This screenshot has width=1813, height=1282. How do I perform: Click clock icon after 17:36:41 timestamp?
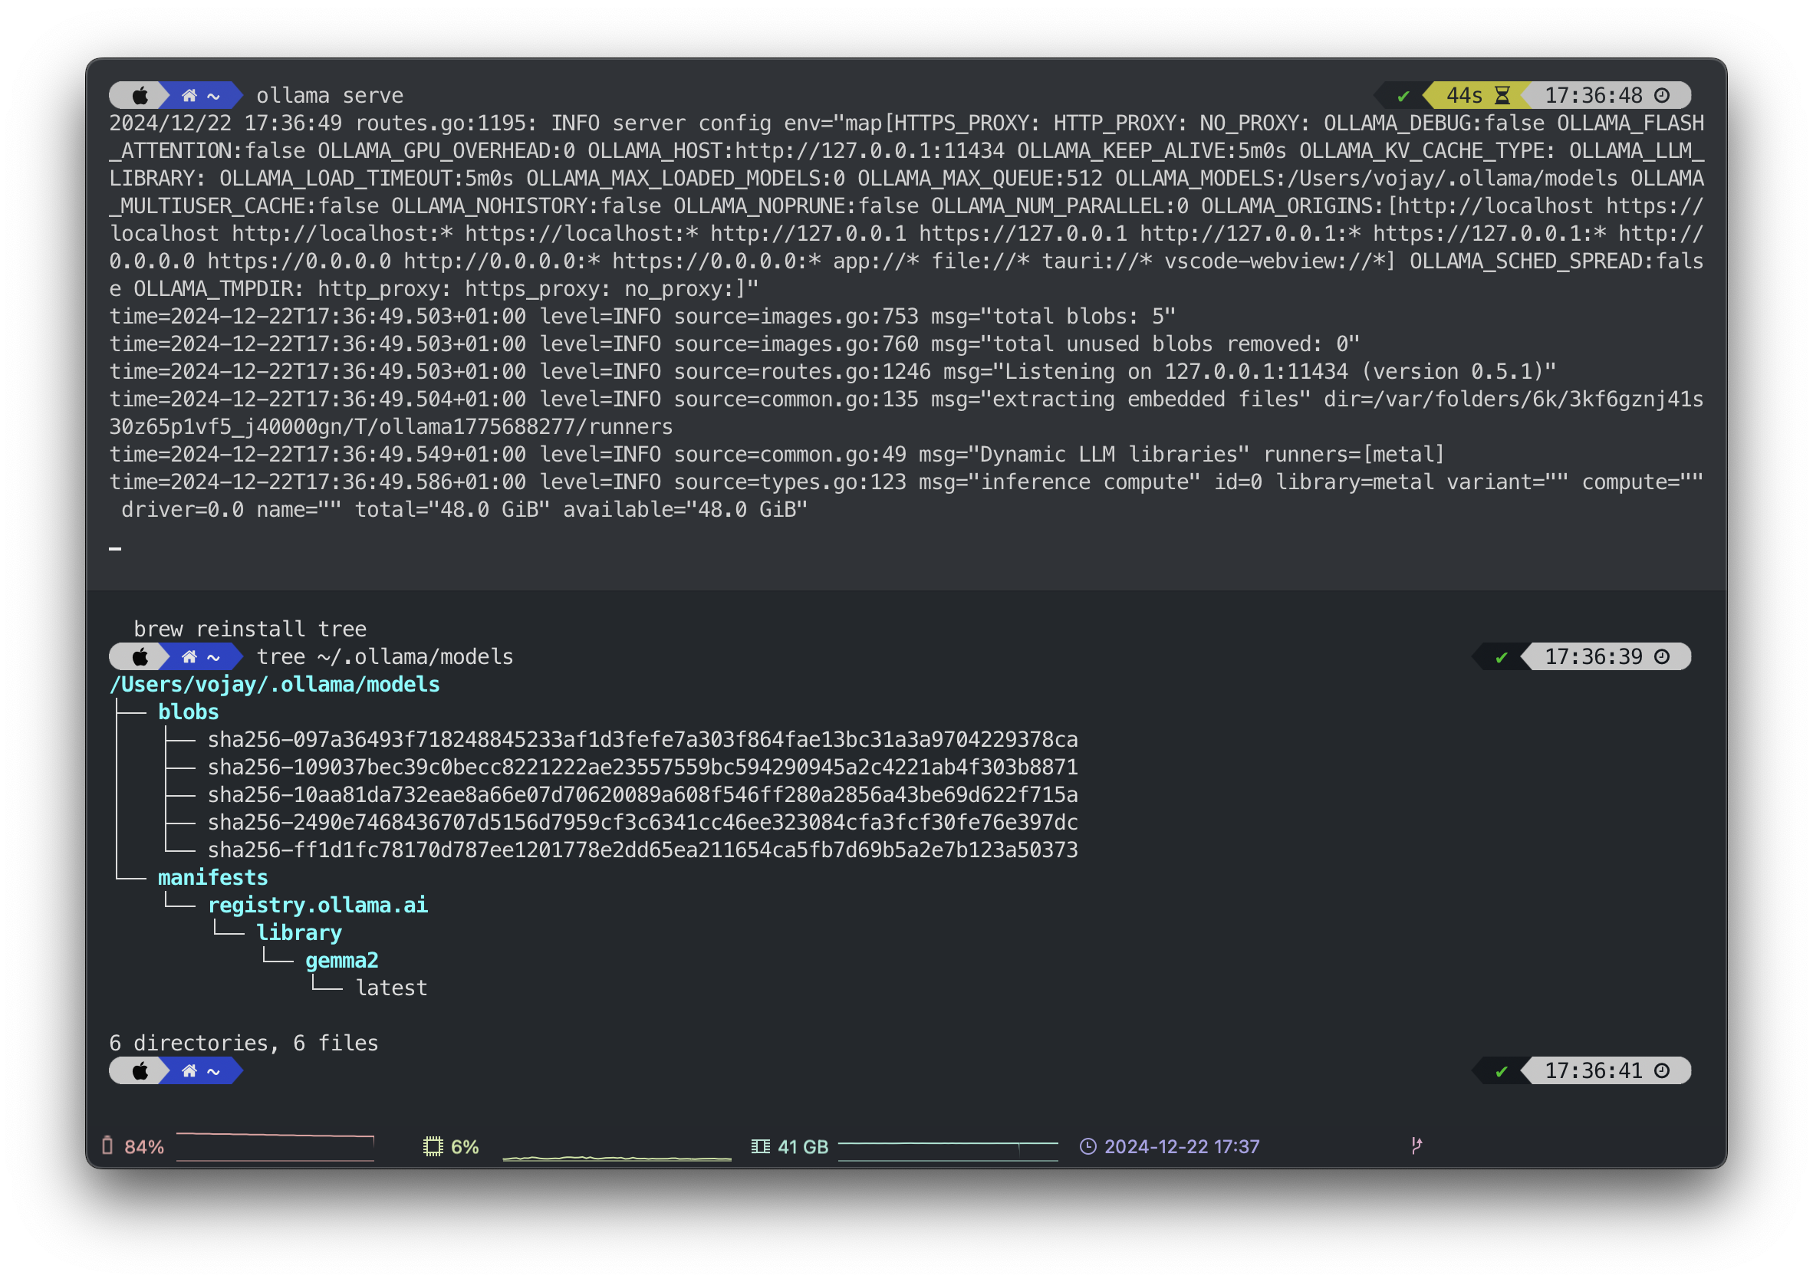(x=1662, y=1070)
